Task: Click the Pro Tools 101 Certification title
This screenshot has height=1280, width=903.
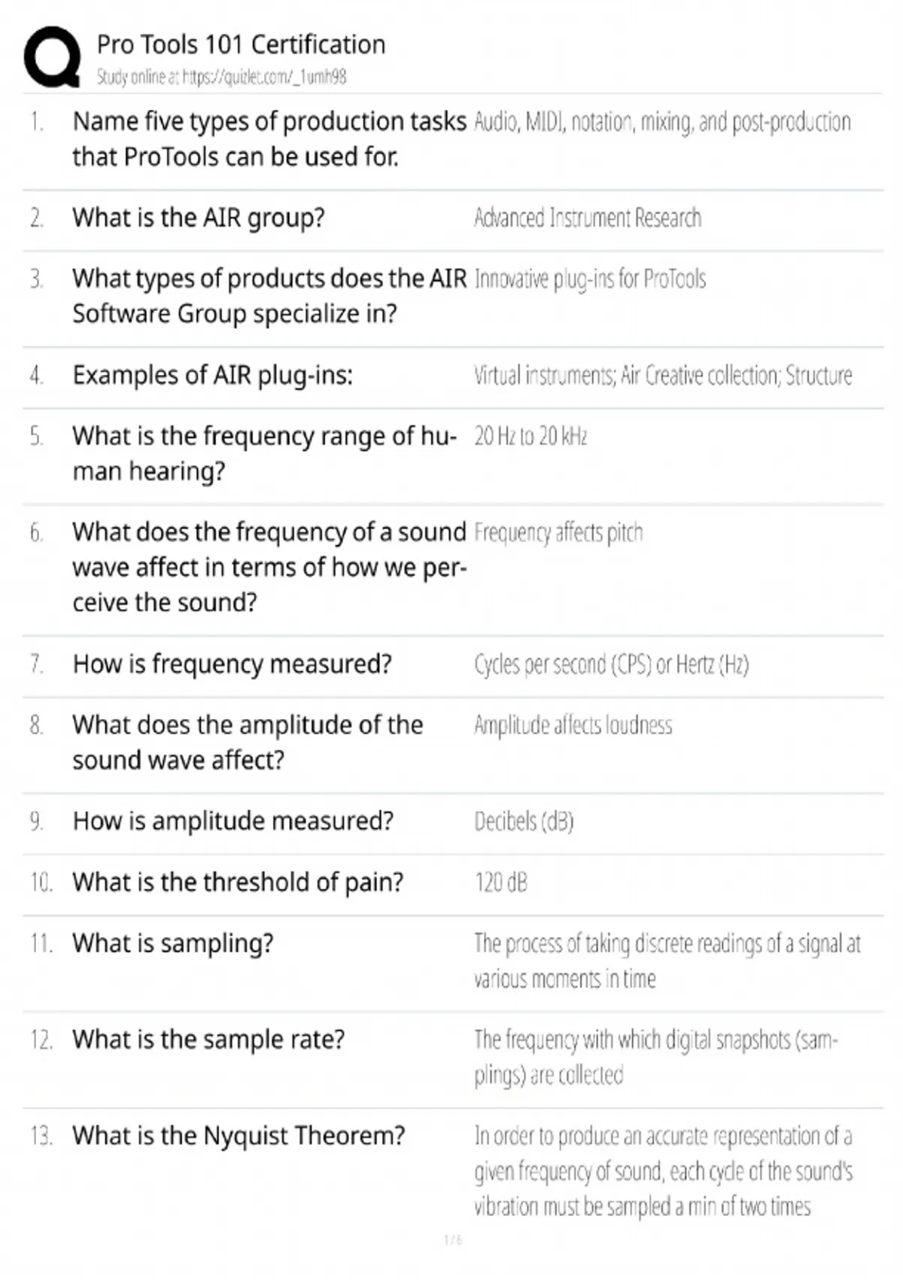Action: (241, 44)
